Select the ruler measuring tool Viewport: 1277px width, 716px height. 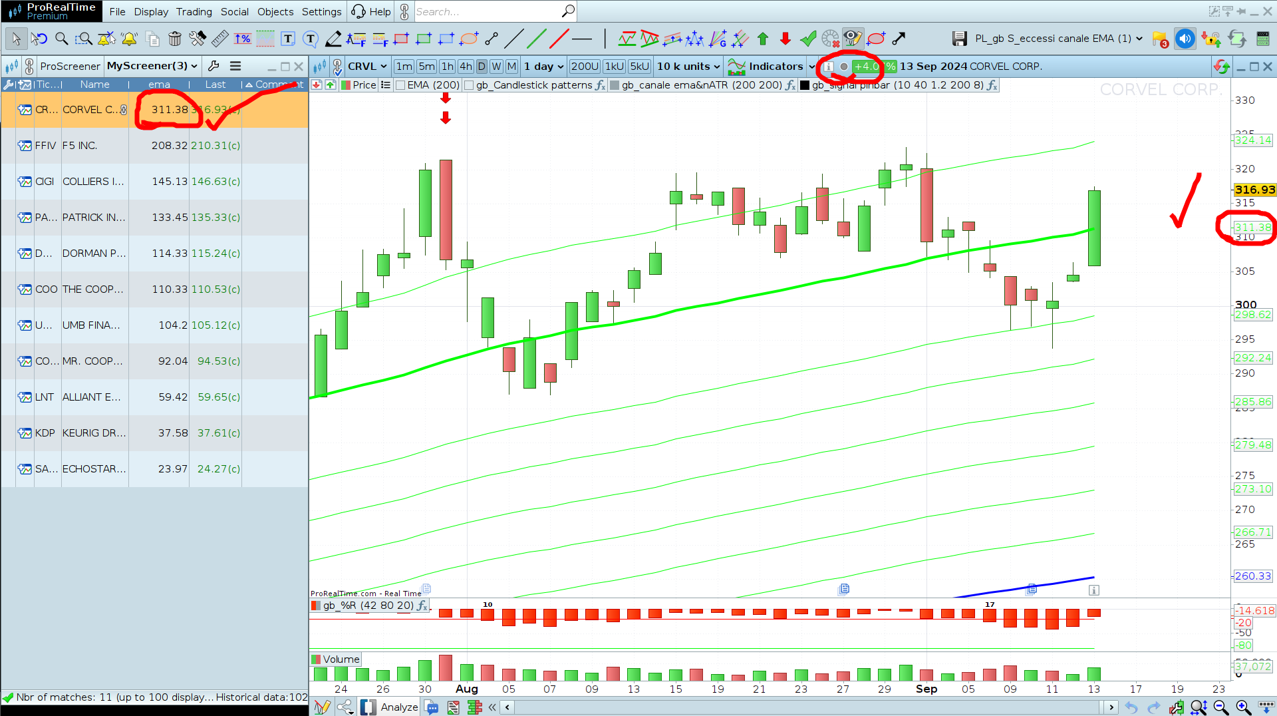point(220,39)
